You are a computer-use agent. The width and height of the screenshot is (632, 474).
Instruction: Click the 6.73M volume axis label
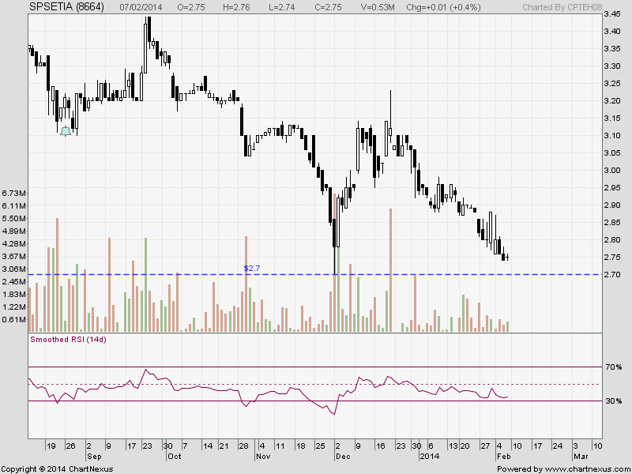(14, 193)
